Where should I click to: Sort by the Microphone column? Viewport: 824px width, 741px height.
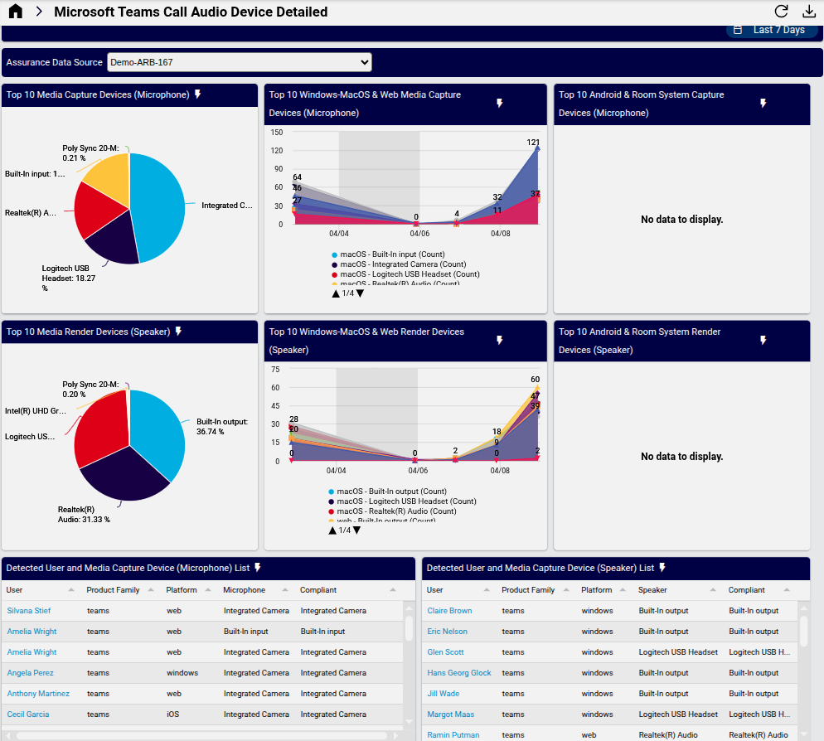255,590
